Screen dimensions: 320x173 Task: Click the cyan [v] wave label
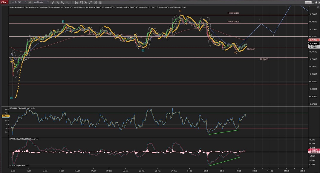pos(12,98)
